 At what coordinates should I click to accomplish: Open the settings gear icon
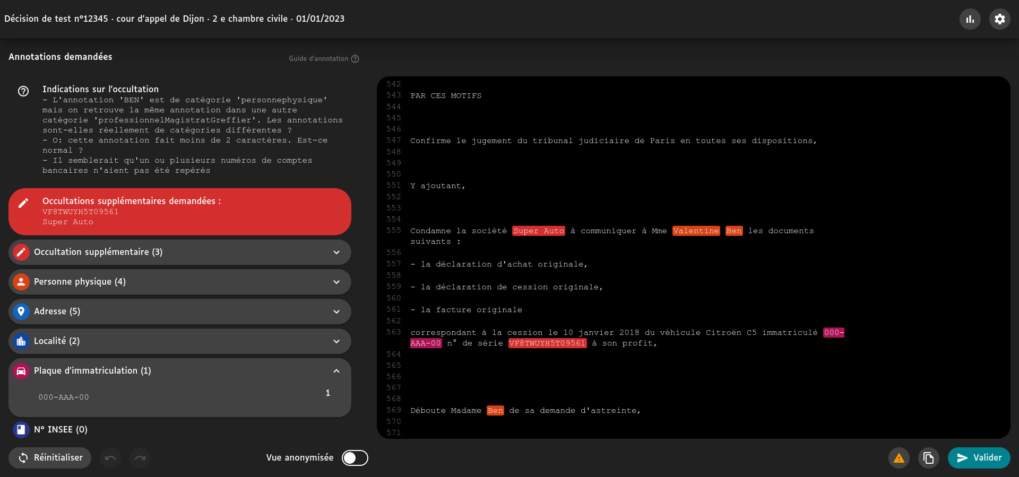1000,19
